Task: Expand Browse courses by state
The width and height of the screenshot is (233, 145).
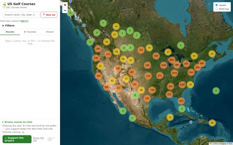Action: point(17,122)
